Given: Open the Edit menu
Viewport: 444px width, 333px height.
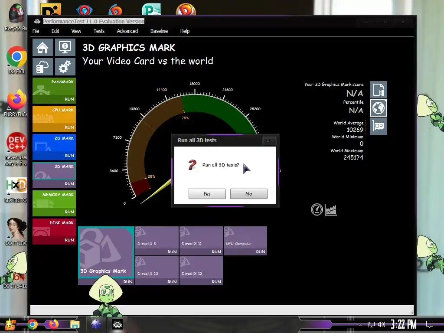Looking at the screenshot, I should 55,31.
